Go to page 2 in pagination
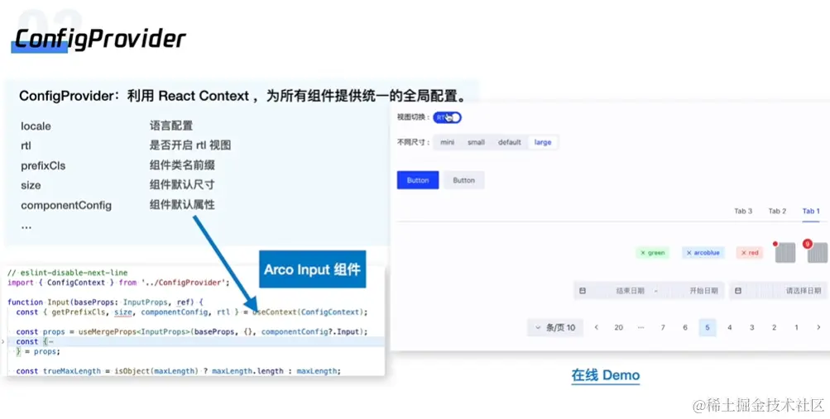This screenshot has width=830, height=419. (774, 327)
